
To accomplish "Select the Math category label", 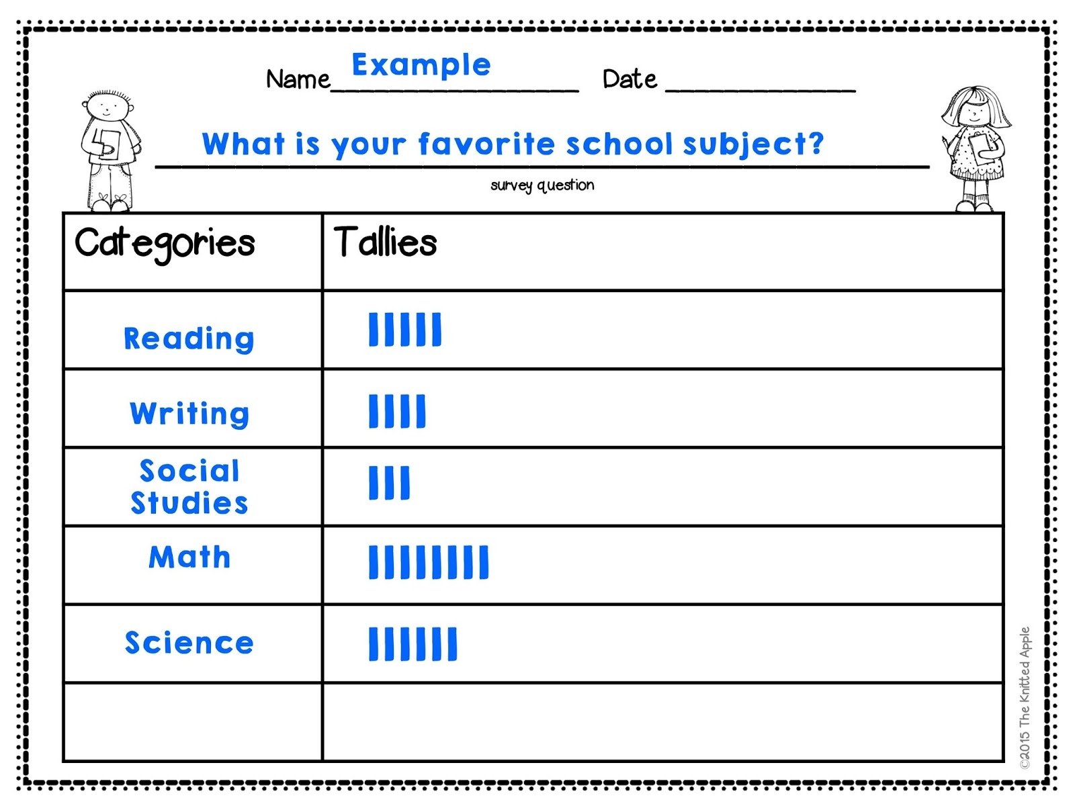I will (x=189, y=557).
